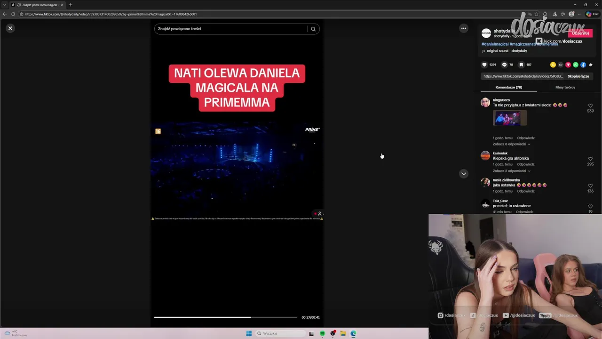Open Windows Start menu
This screenshot has width=602, height=339.
(249, 333)
